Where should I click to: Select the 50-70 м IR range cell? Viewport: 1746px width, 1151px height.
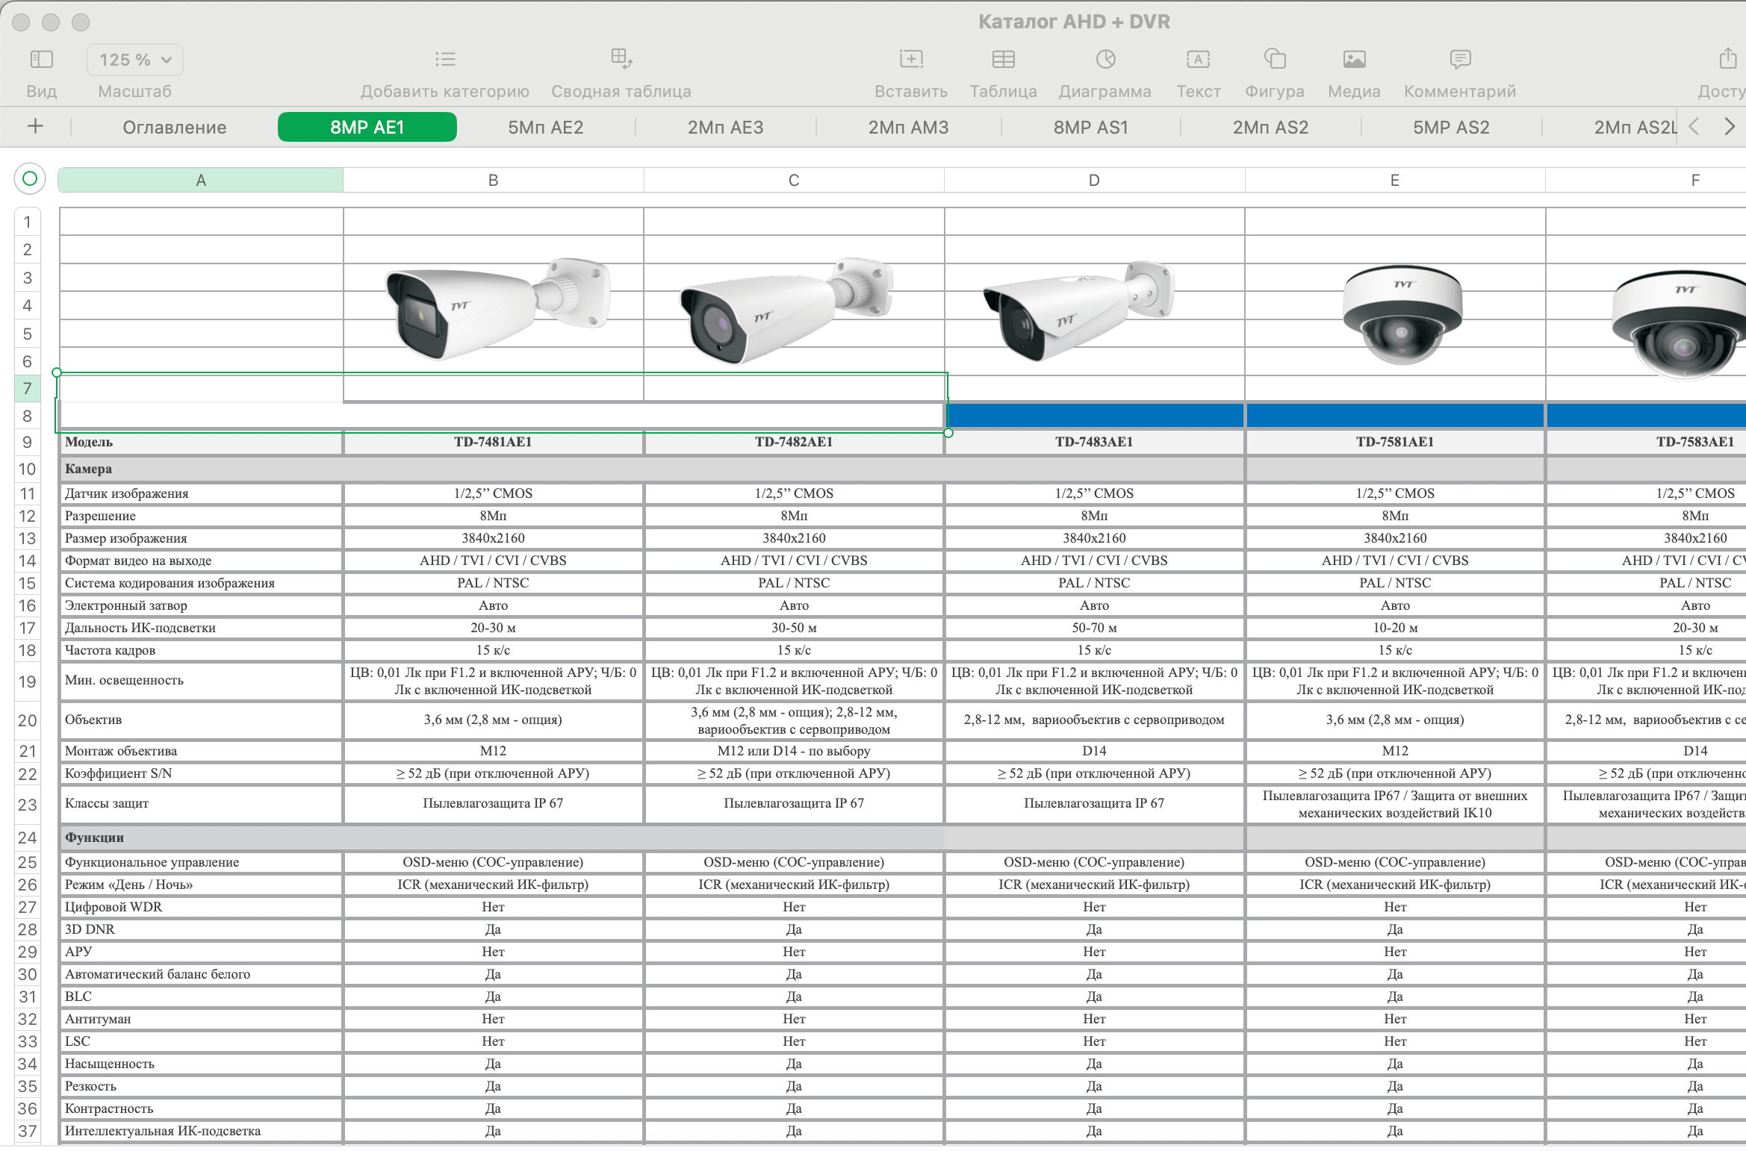[1094, 628]
